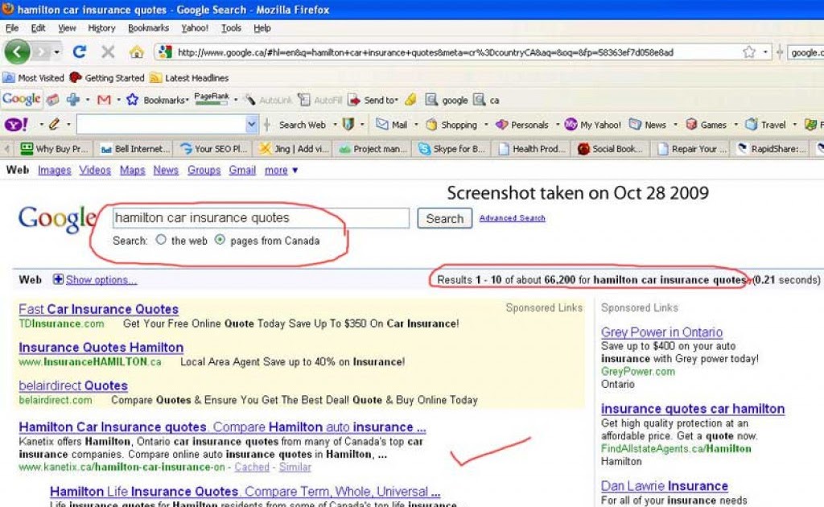Screen dimensions: 824x507
Task: Click the grey Forward navigation arrow
Action: [x=41, y=52]
